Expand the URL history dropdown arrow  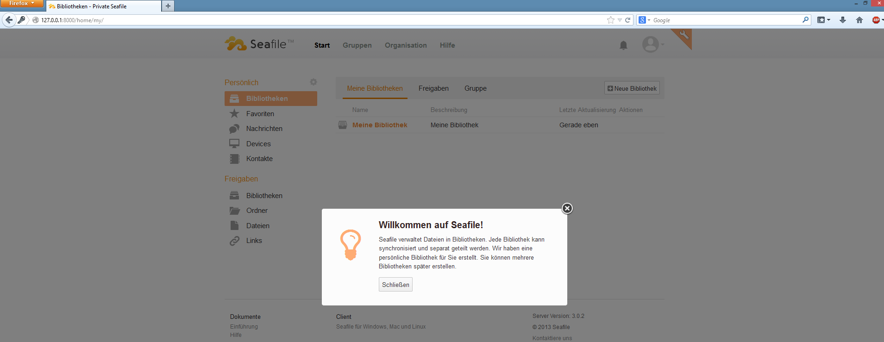pos(620,20)
